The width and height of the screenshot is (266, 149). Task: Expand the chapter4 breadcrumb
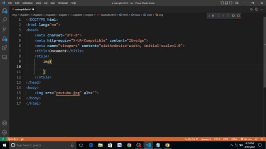tap(25, 15)
